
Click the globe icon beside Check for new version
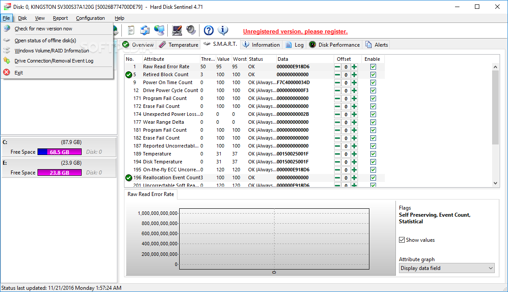(7, 29)
